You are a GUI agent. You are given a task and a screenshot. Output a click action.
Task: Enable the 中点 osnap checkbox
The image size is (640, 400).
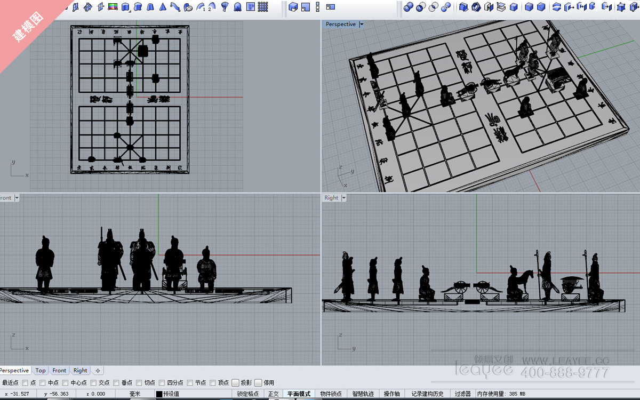tap(43, 382)
